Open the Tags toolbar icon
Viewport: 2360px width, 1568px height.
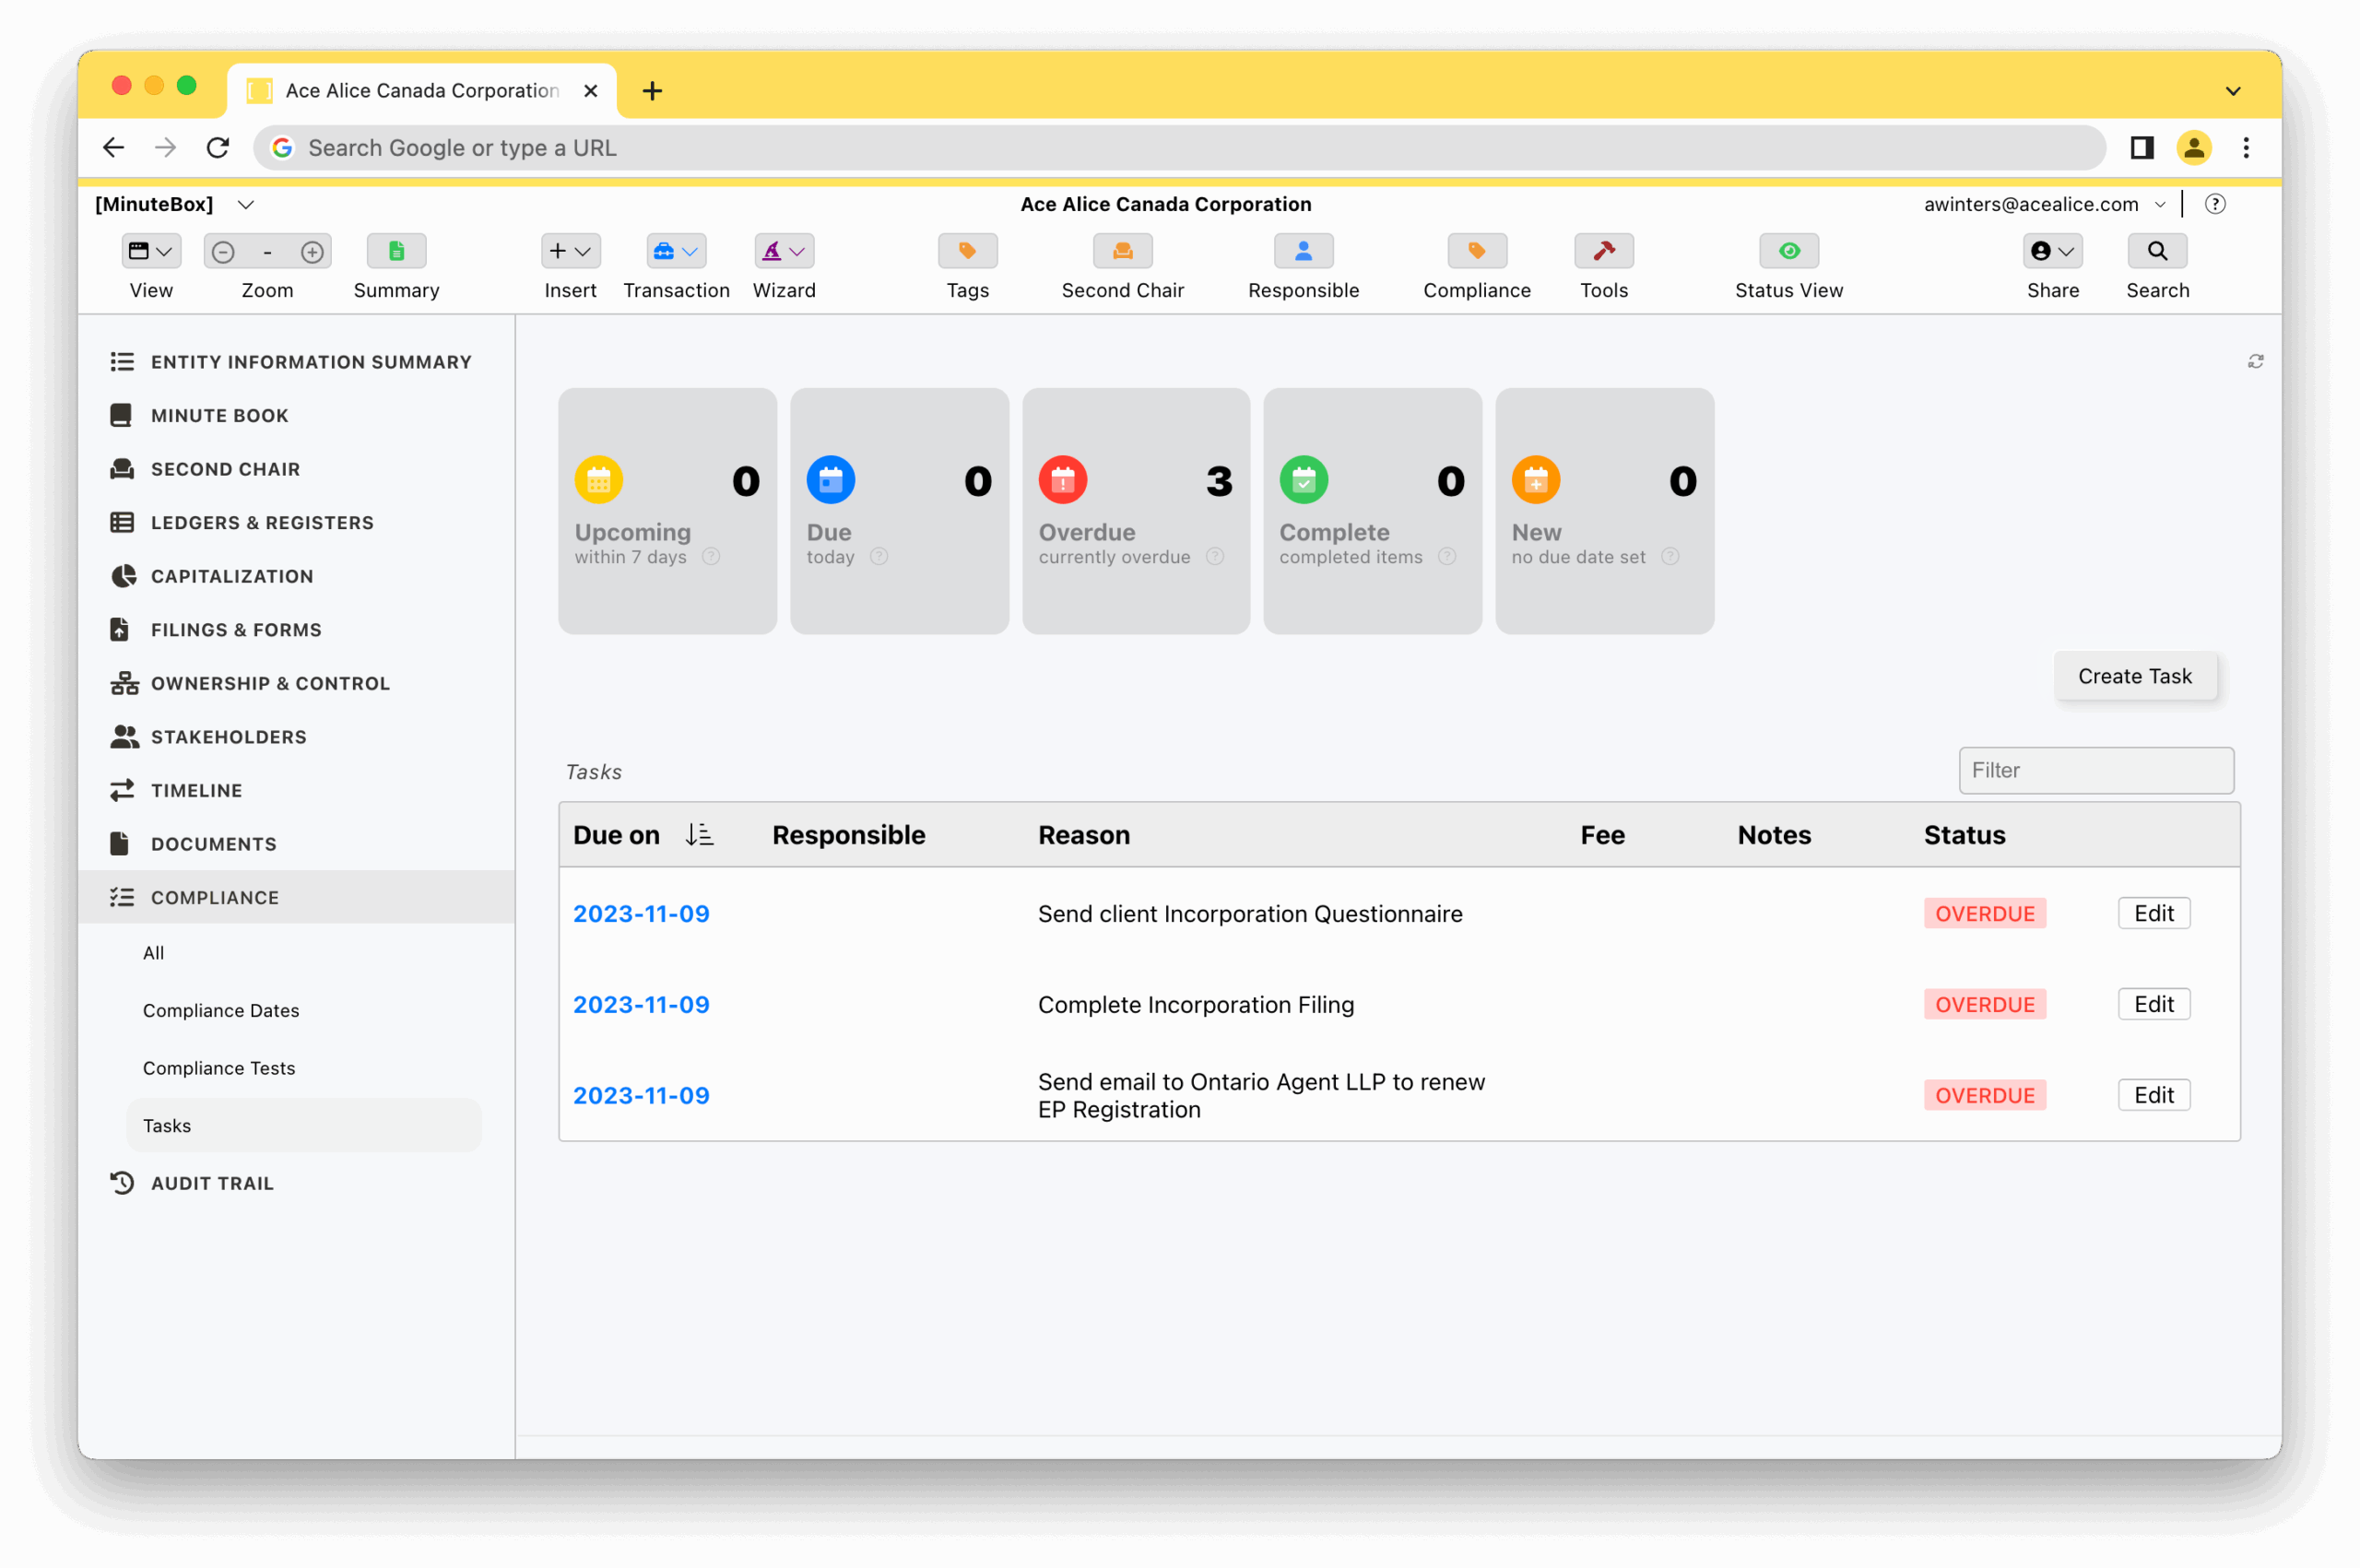tap(967, 251)
